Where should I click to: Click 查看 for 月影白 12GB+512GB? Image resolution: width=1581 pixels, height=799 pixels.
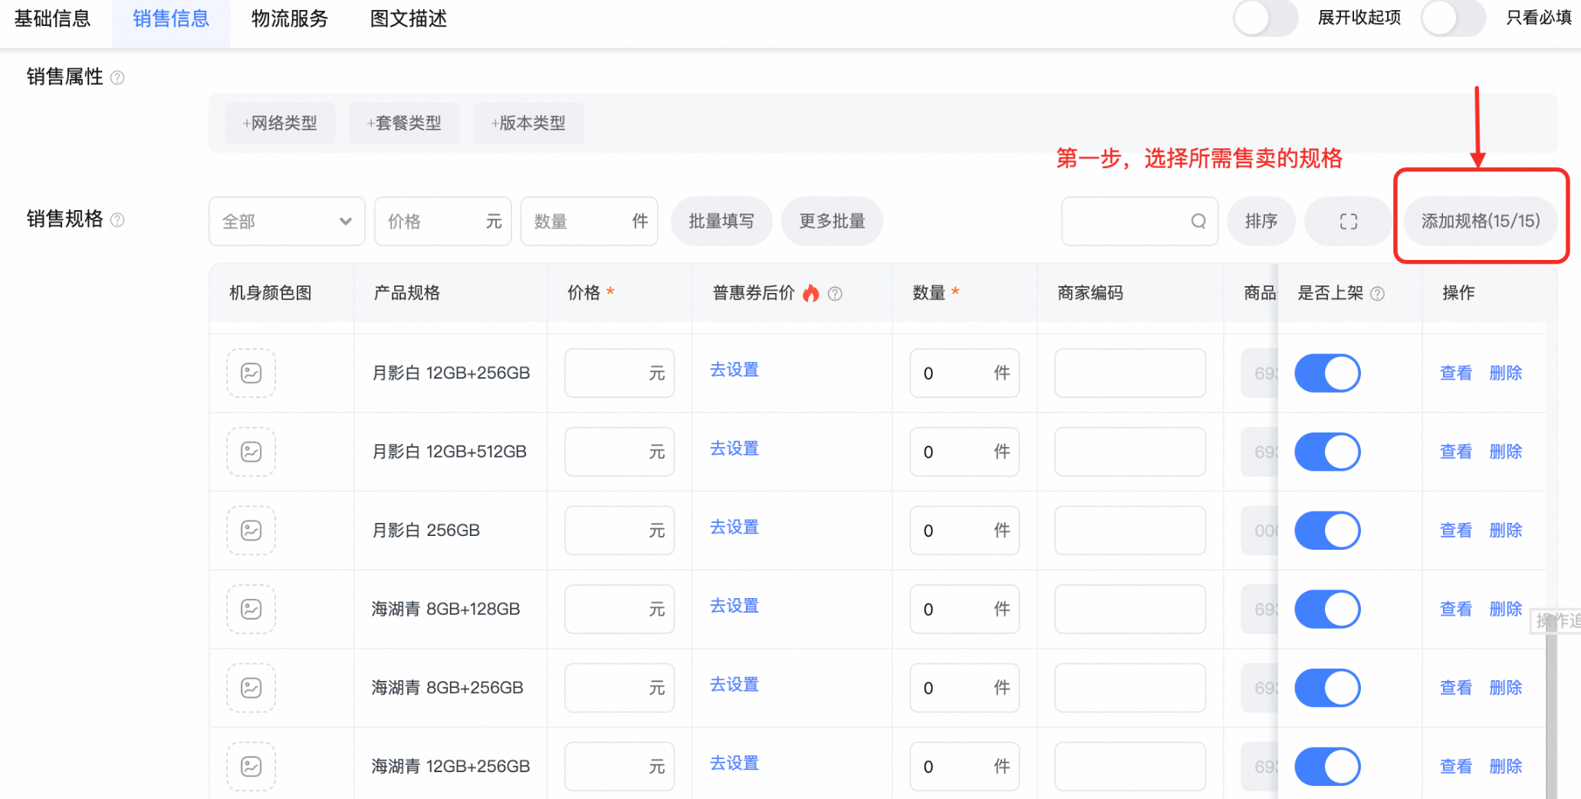(x=1456, y=452)
